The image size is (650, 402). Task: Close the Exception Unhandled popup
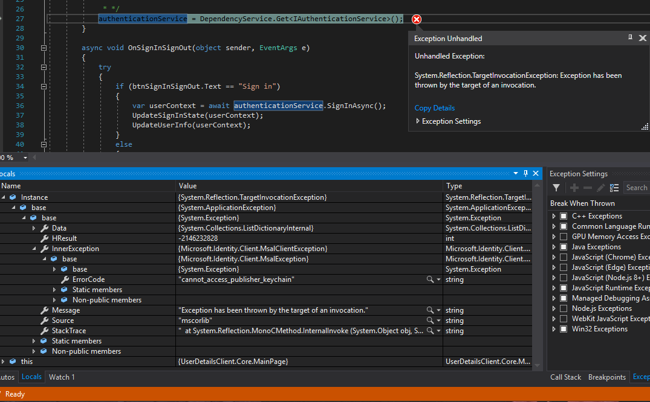click(643, 38)
